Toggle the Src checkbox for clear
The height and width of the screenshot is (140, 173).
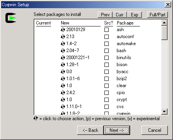pyautogui.click(x=106, y=86)
